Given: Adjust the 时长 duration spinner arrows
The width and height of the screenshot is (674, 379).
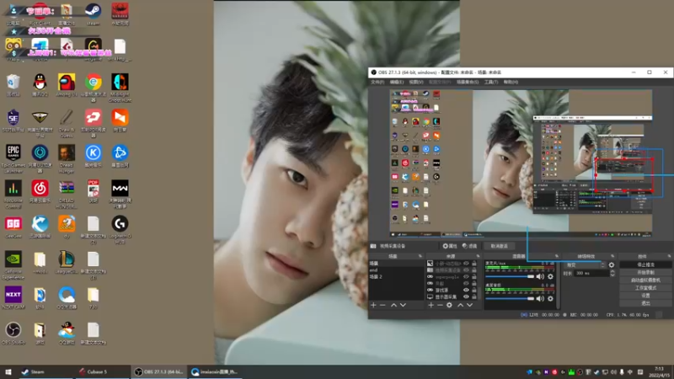Looking at the screenshot, I should point(612,273).
